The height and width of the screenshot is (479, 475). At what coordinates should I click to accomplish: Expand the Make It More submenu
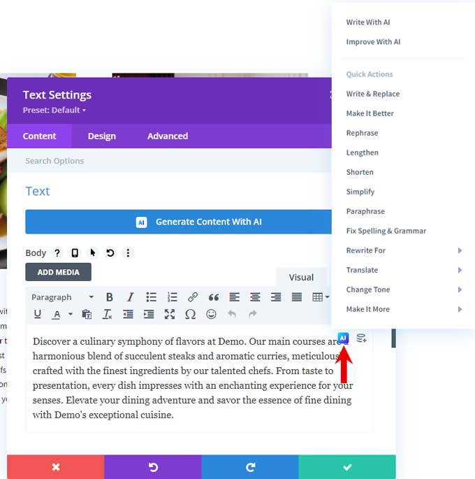404,309
